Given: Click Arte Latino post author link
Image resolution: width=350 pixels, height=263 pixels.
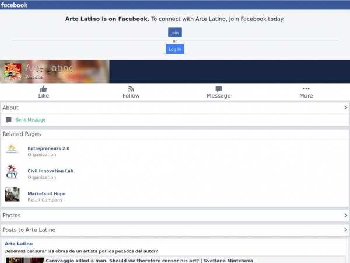Looking at the screenshot, I should 19,244.
